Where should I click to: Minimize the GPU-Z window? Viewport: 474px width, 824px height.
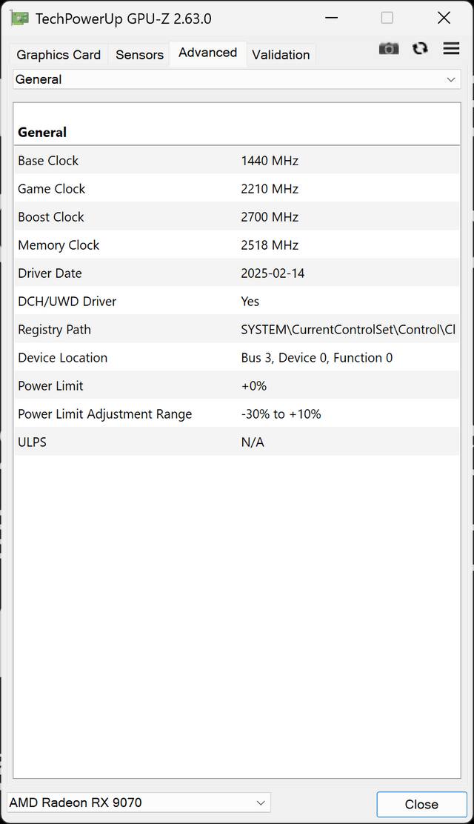click(331, 18)
